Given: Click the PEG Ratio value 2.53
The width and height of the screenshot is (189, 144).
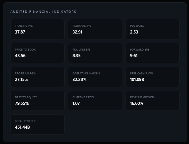Looking at the screenshot, I should [x=134, y=32].
